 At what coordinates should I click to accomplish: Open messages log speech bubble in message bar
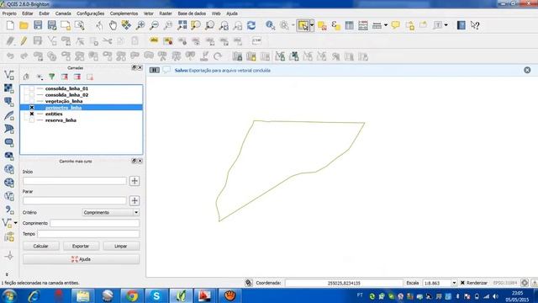point(166,70)
